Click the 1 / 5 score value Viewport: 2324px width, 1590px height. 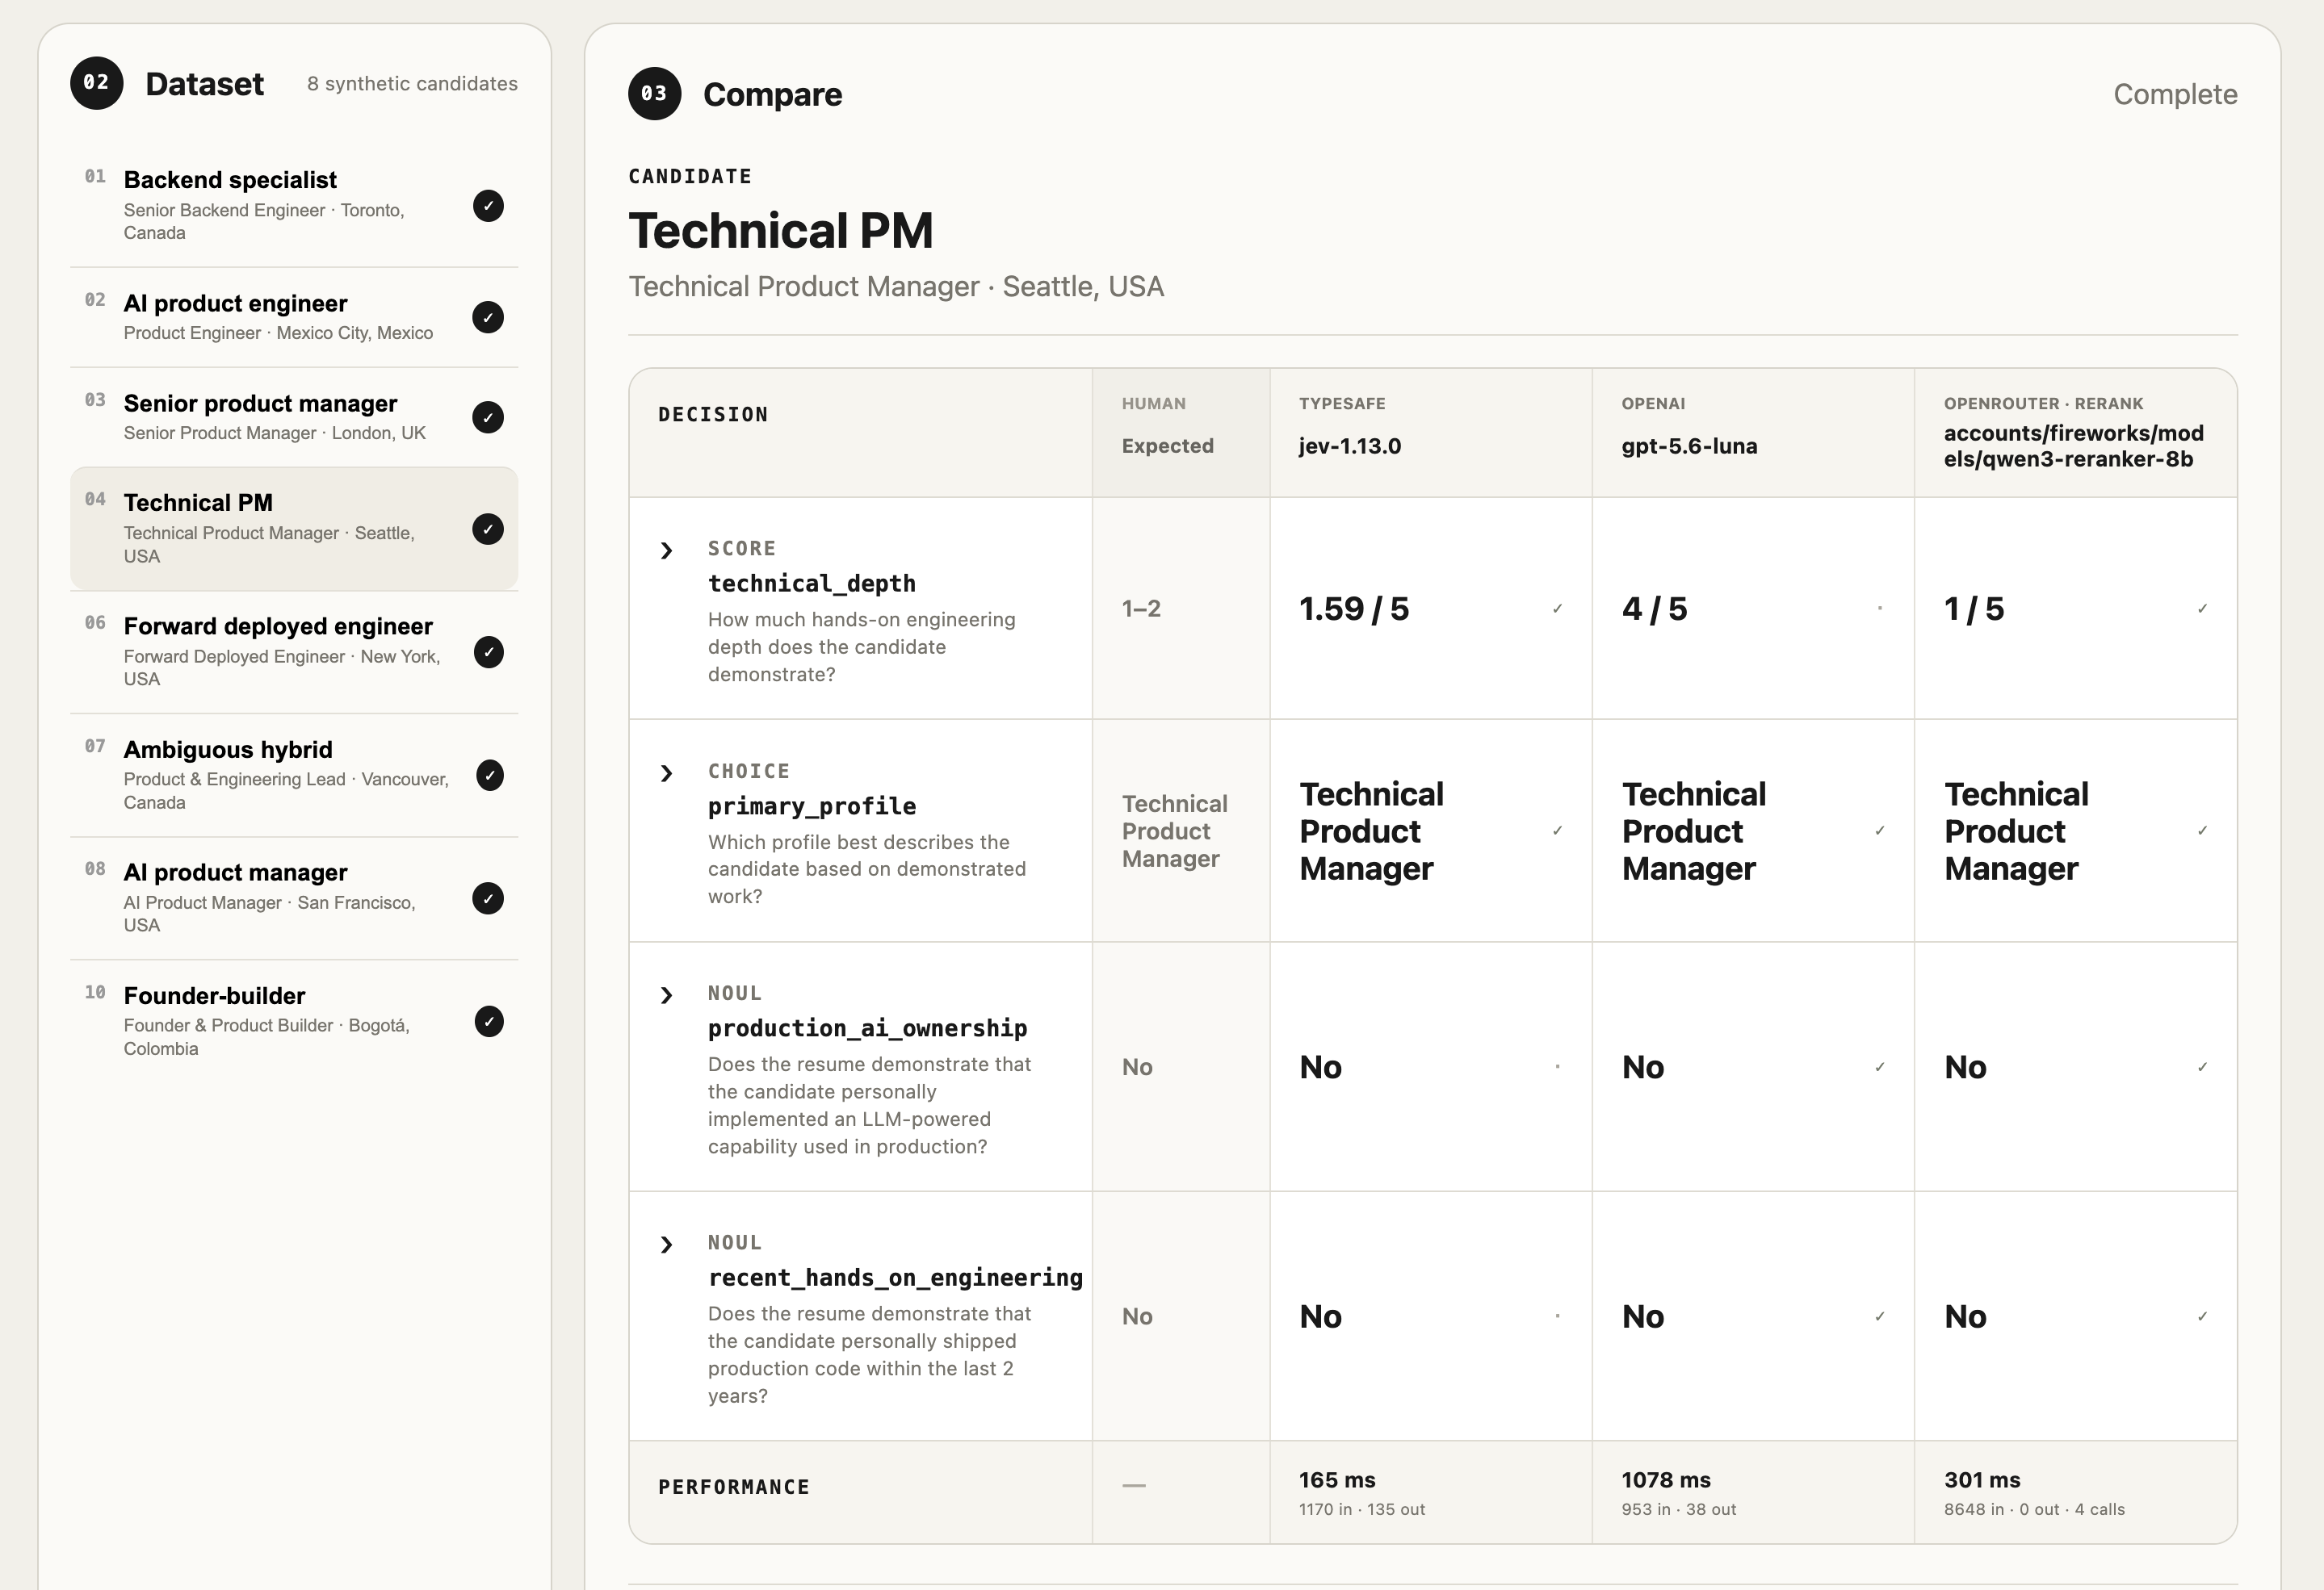(x=1974, y=609)
